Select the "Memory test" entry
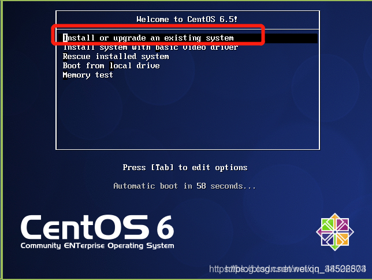This screenshot has height=280, width=372. pyautogui.click(x=88, y=75)
